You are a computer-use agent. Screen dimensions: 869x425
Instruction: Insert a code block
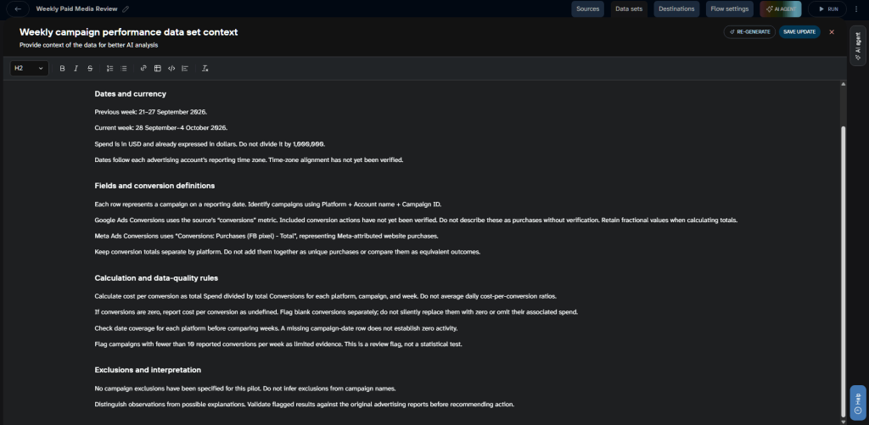(171, 68)
